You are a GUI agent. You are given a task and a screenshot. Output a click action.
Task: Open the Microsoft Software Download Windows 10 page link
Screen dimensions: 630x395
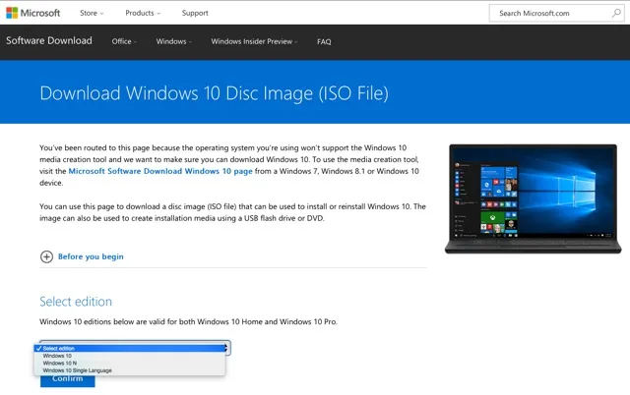pos(160,171)
